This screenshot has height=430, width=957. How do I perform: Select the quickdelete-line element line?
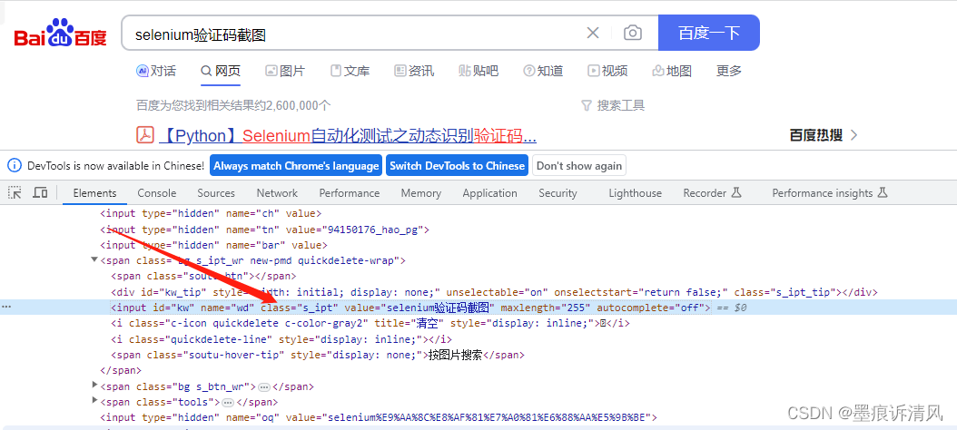(x=281, y=339)
